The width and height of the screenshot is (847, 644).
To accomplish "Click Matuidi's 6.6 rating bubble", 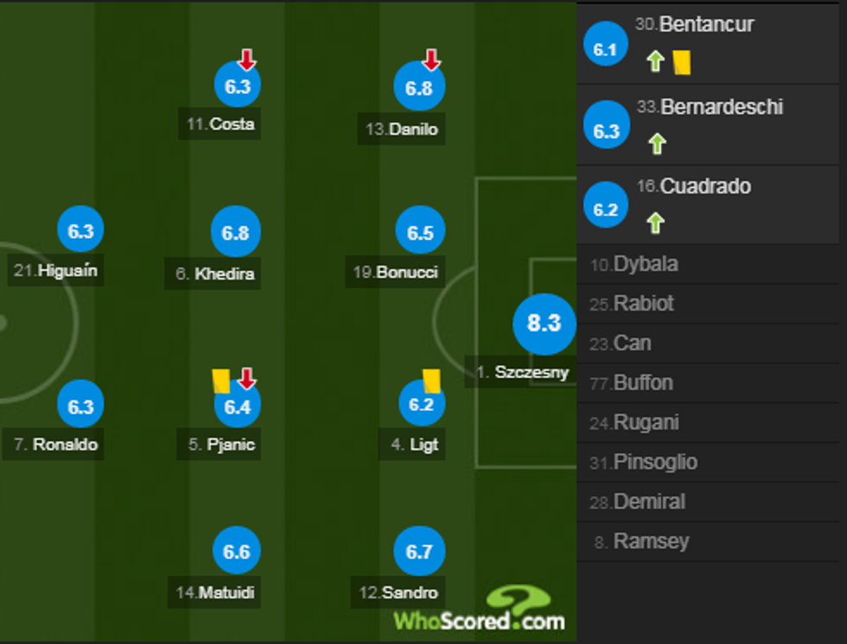I will tap(238, 549).
